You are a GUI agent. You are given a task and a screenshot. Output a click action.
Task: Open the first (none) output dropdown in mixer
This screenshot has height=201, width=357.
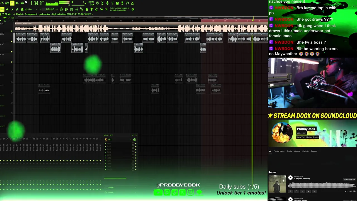(121, 188)
